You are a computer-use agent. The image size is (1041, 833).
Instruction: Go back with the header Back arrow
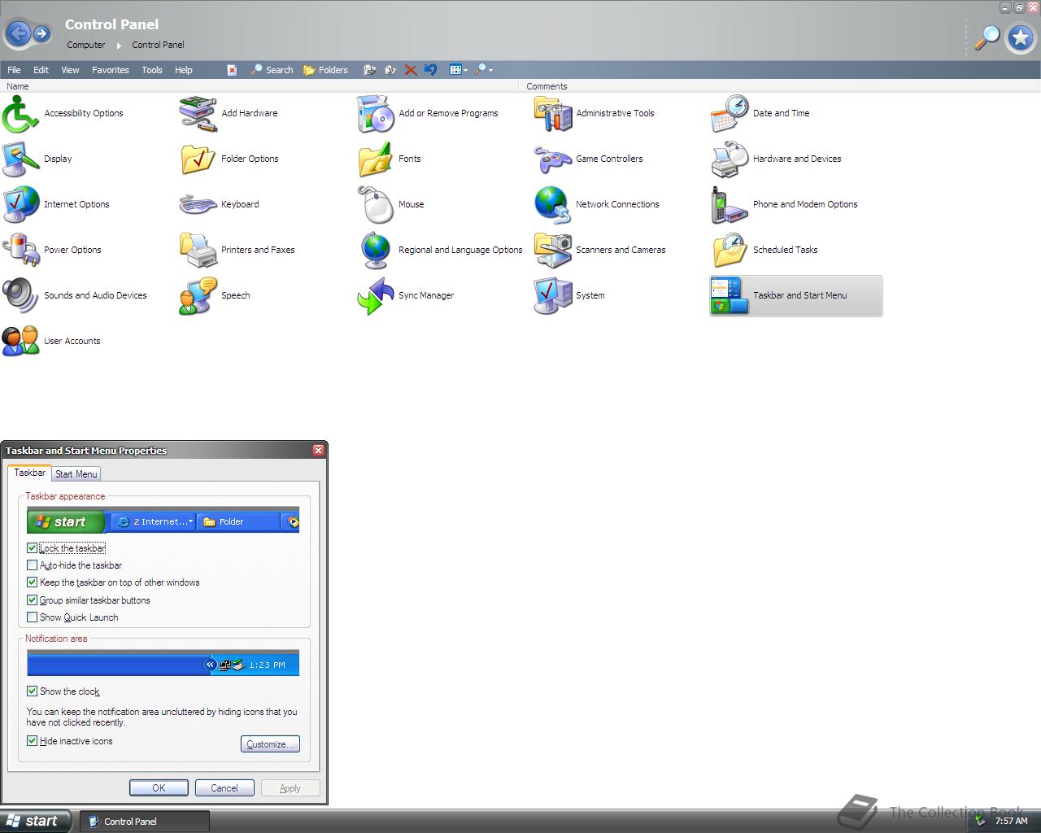tap(18, 33)
